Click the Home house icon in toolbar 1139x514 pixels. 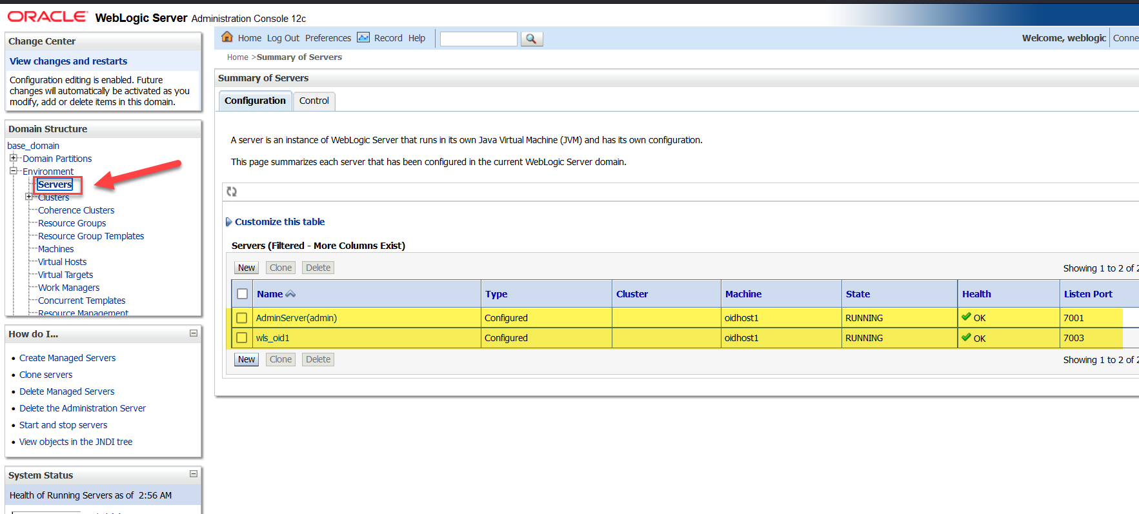[227, 37]
